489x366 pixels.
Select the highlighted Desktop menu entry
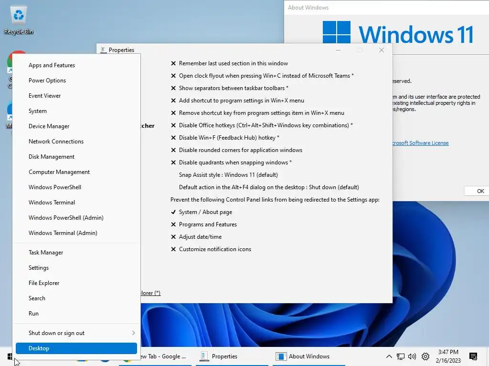pyautogui.click(x=76, y=348)
